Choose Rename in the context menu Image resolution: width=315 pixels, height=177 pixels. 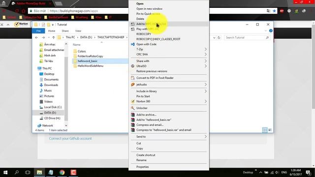141,160
